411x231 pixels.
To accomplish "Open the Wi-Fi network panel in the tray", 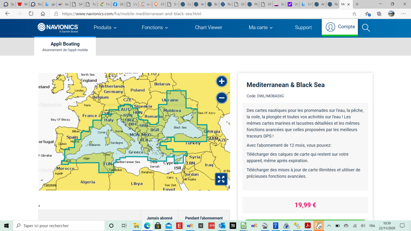I will [x=355, y=225].
